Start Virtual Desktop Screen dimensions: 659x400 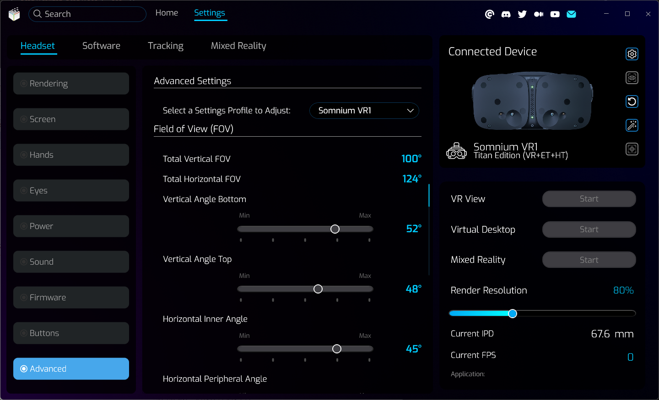(589, 229)
